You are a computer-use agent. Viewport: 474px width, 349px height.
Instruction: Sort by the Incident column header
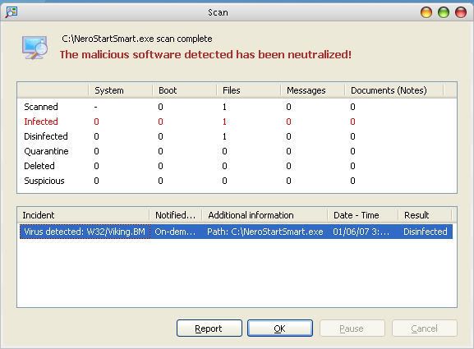tap(83, 215)
